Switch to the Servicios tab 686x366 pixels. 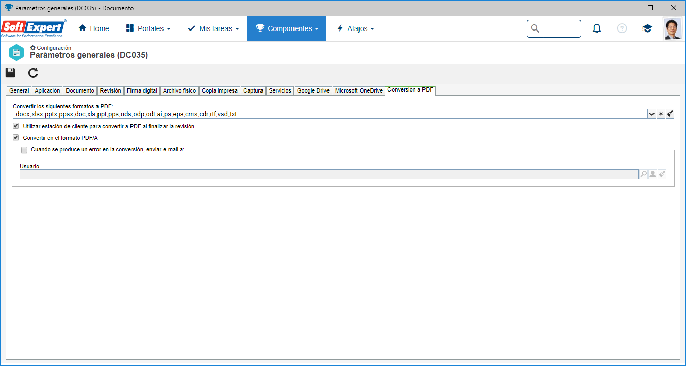[x=280, y=90]
